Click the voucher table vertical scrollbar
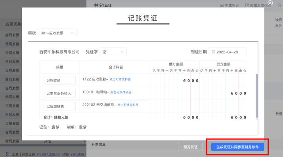283x157 pixels. click(x=257, y=96)
